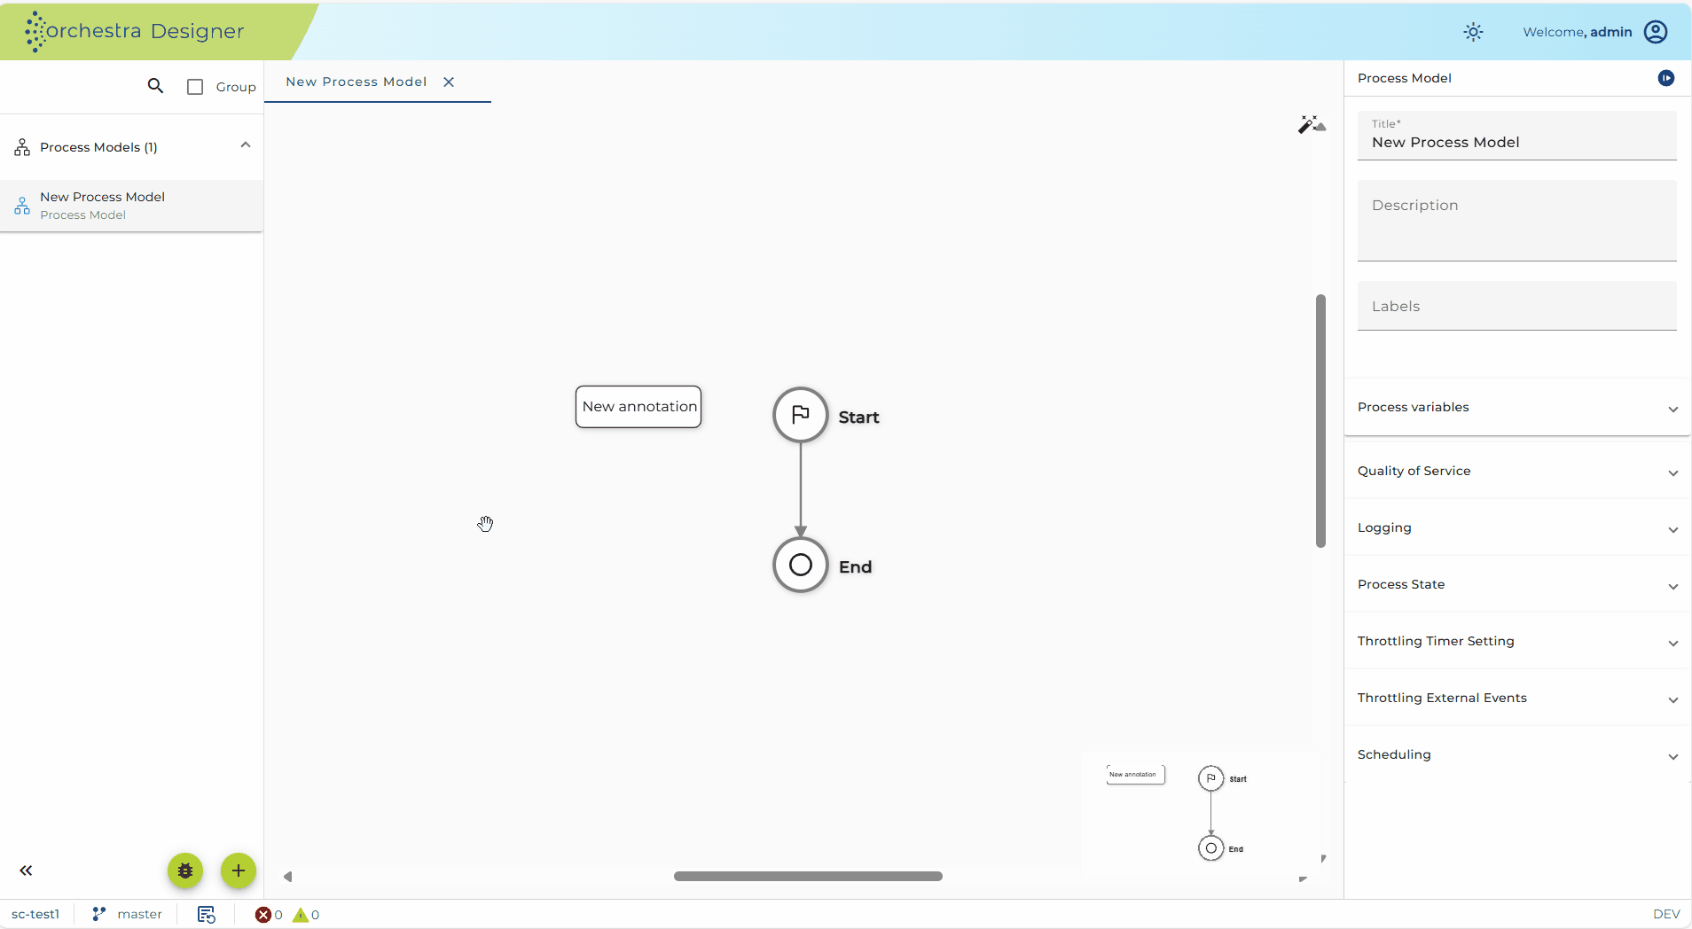Screen dimensions: 1692x929
Task: Click the horizontal canvas scrollbar
Action: [808, 876]
